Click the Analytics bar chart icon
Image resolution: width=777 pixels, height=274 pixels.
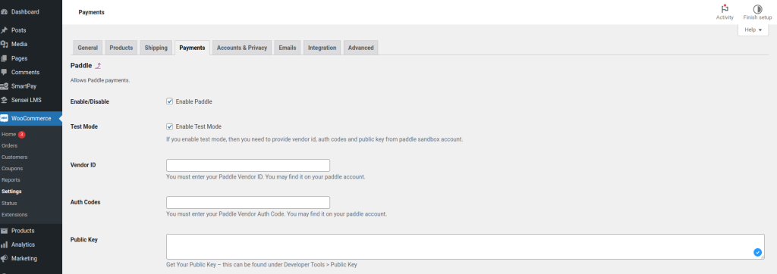click(5, 244)
